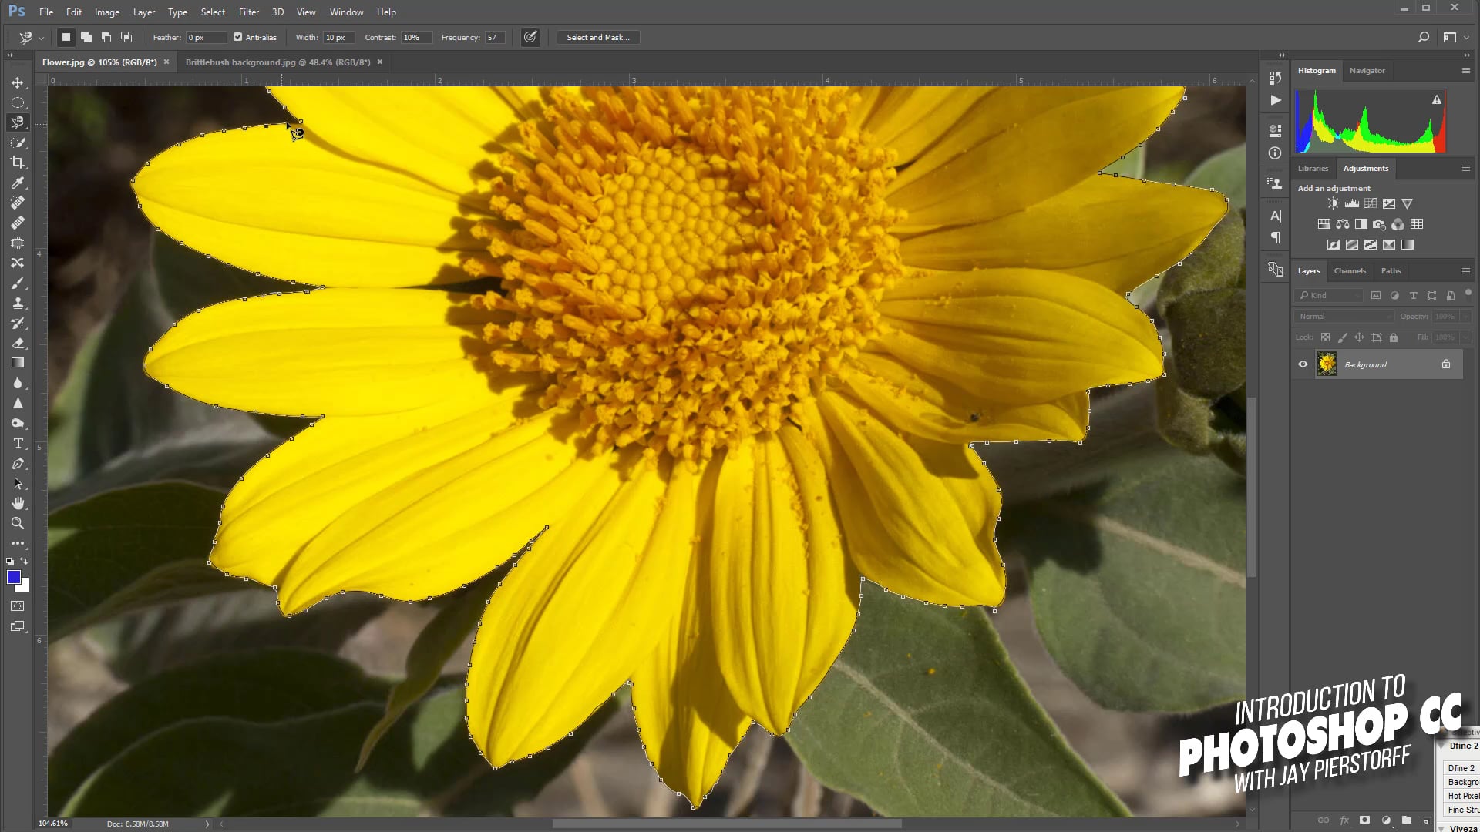The height and width of the screenshot is (832, 1480).
Task: Open Select and Mask workspace
Action: tap(597, 37)
